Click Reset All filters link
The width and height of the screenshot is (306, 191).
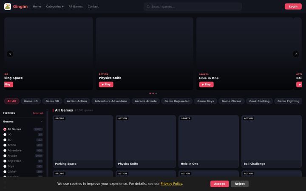pos(38,113)
